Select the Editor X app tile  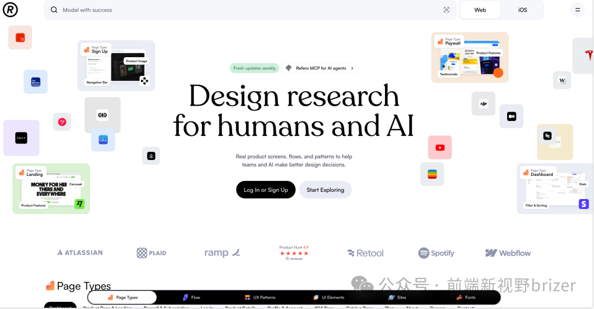(x=21, y=138)
